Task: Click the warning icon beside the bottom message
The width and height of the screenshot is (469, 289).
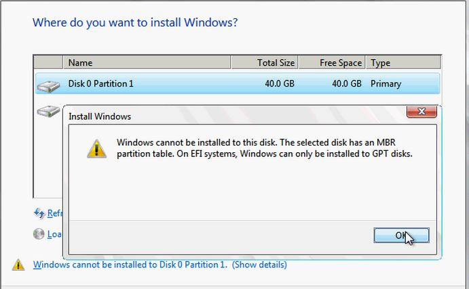Action: tap(18, 265)
